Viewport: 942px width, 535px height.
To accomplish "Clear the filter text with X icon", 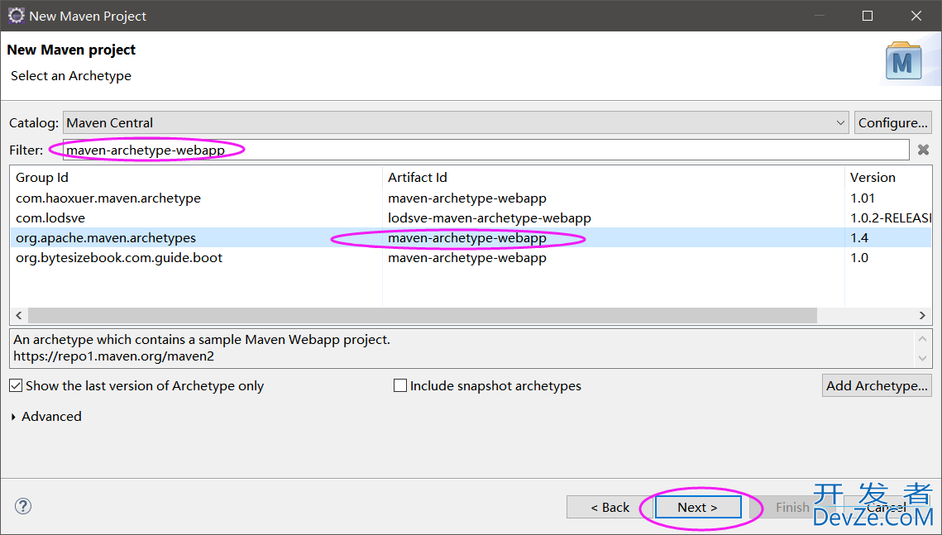I will 923,150.
